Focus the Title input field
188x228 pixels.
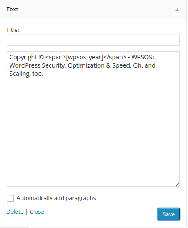point(93,40)
